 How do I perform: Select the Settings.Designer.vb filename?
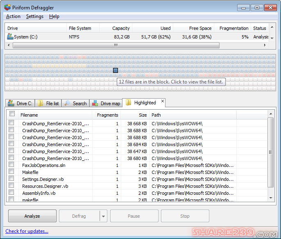click(x=43, y=179)
